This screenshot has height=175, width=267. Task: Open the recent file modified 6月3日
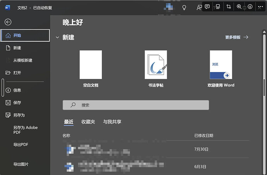(x=156, y=167)
